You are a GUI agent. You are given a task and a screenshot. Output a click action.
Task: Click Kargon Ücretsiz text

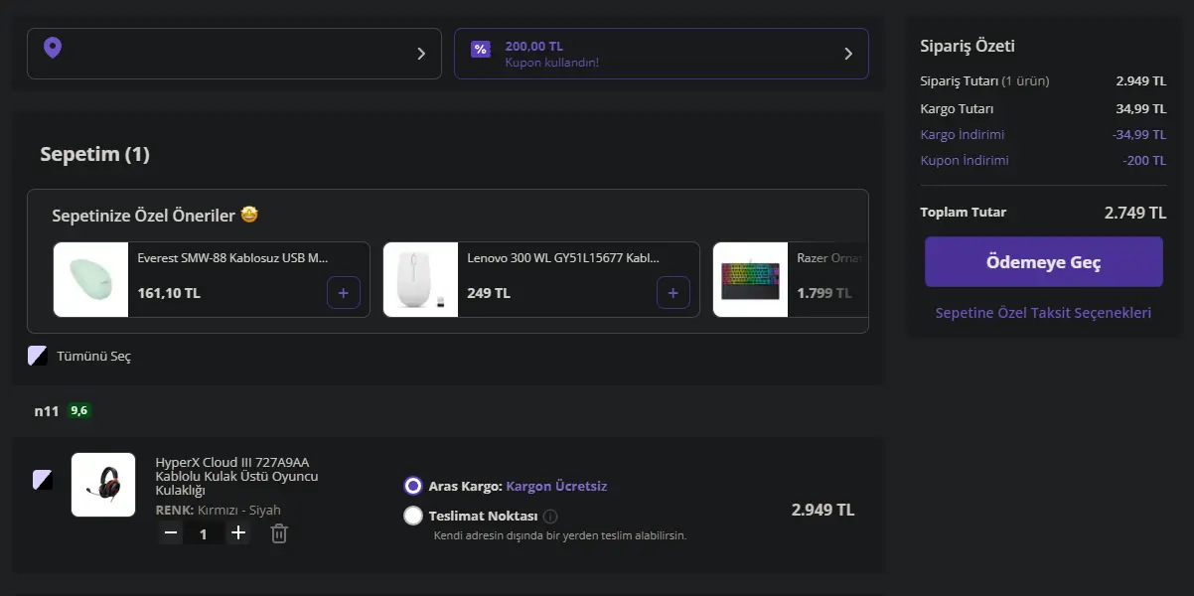click(556, 486)
